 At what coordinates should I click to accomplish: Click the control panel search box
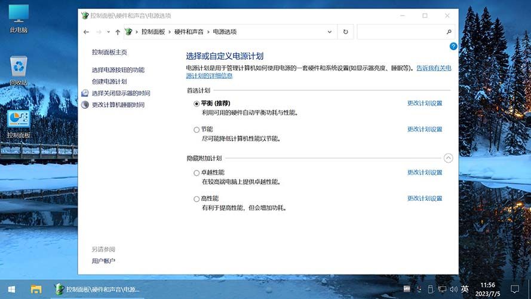tap(401, 32)
